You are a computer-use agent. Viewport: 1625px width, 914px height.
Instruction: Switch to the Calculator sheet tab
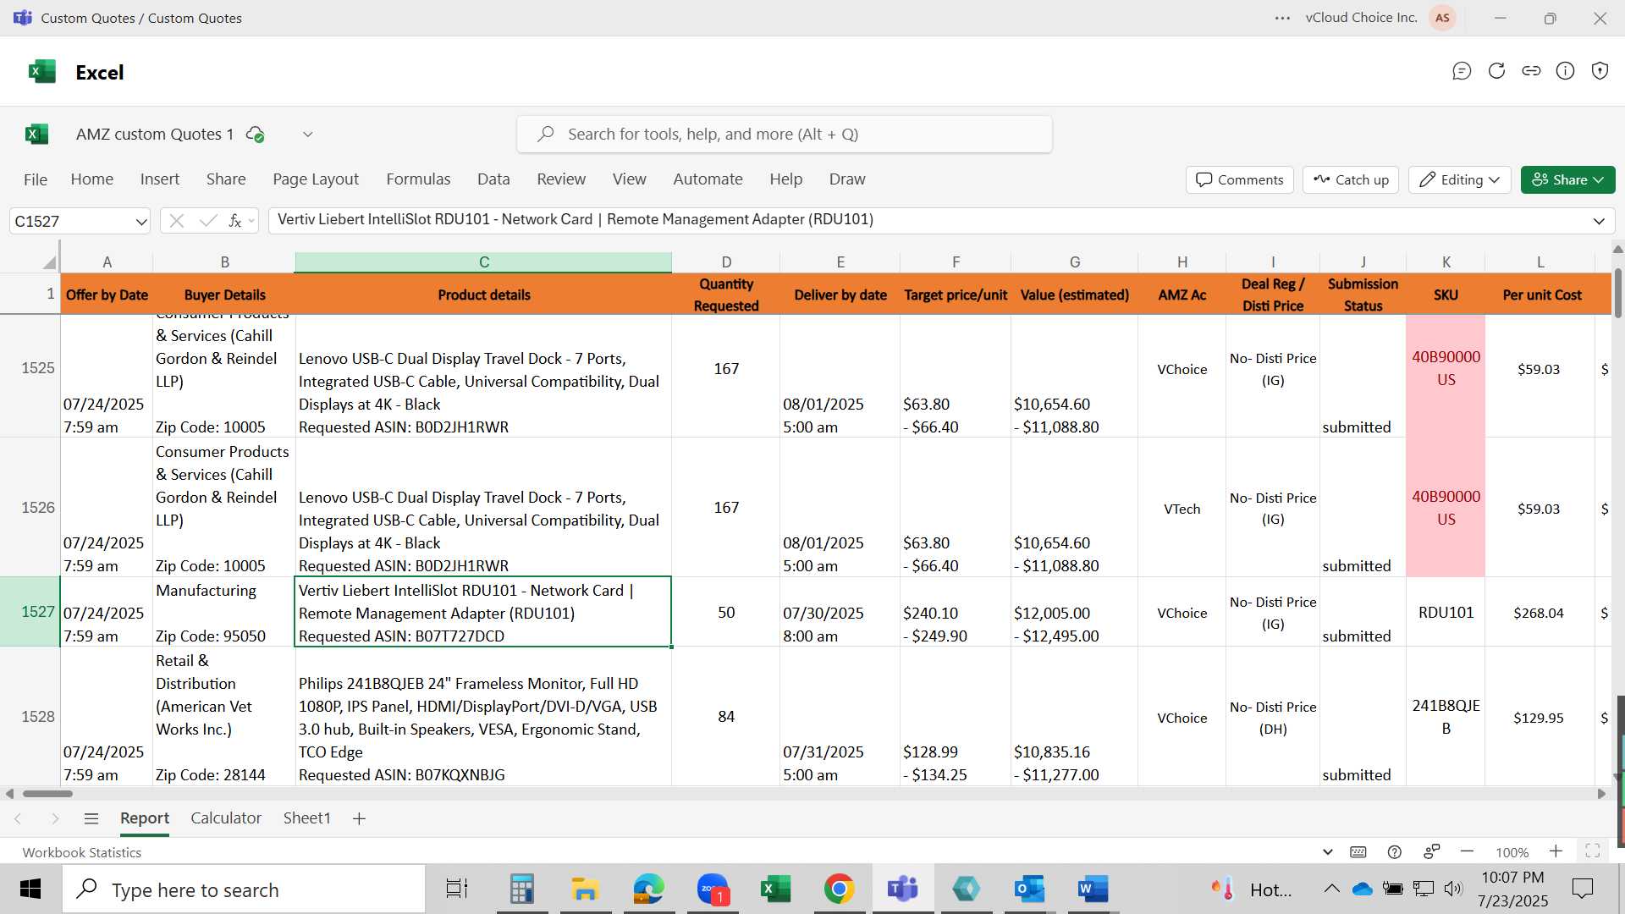(x=226, y=818)
